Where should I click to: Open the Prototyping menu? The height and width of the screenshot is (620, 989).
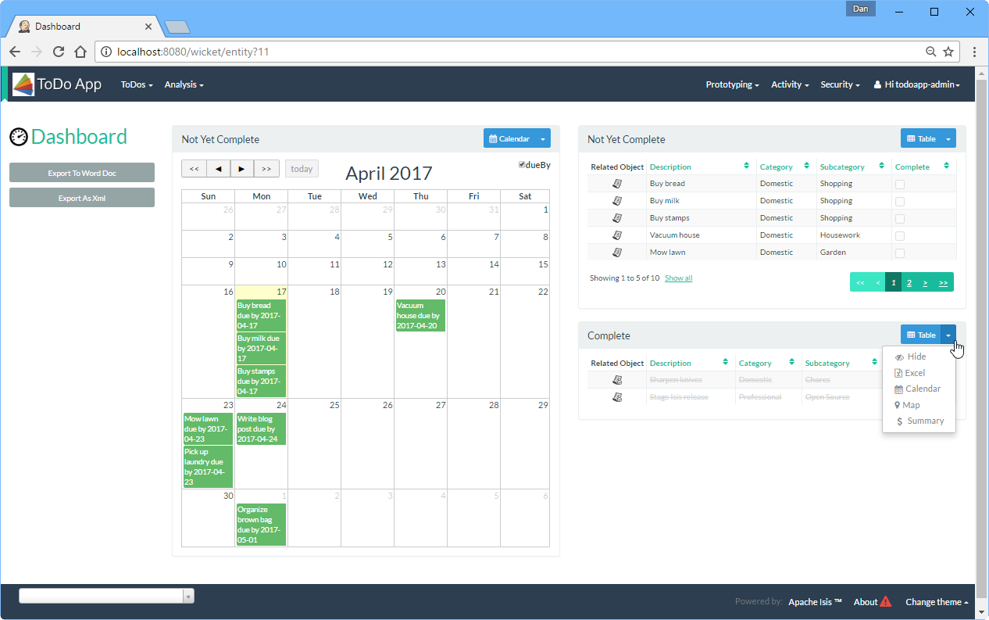pyautogui.click(x=732, y=84)
